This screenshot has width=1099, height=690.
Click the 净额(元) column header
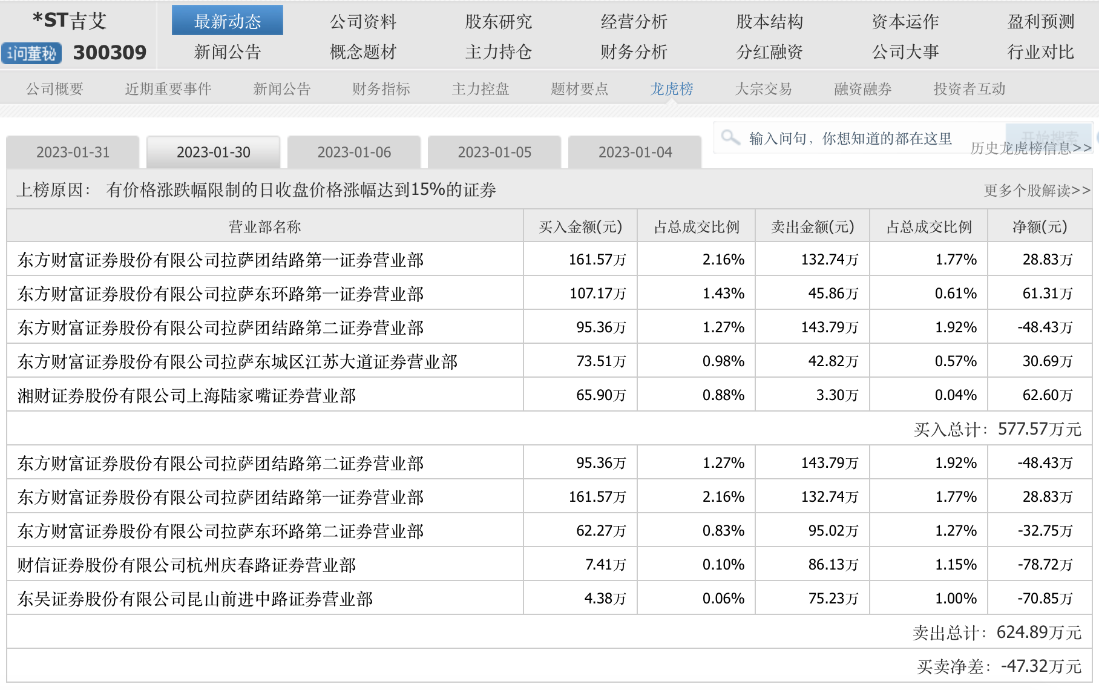coord(1039,227)
